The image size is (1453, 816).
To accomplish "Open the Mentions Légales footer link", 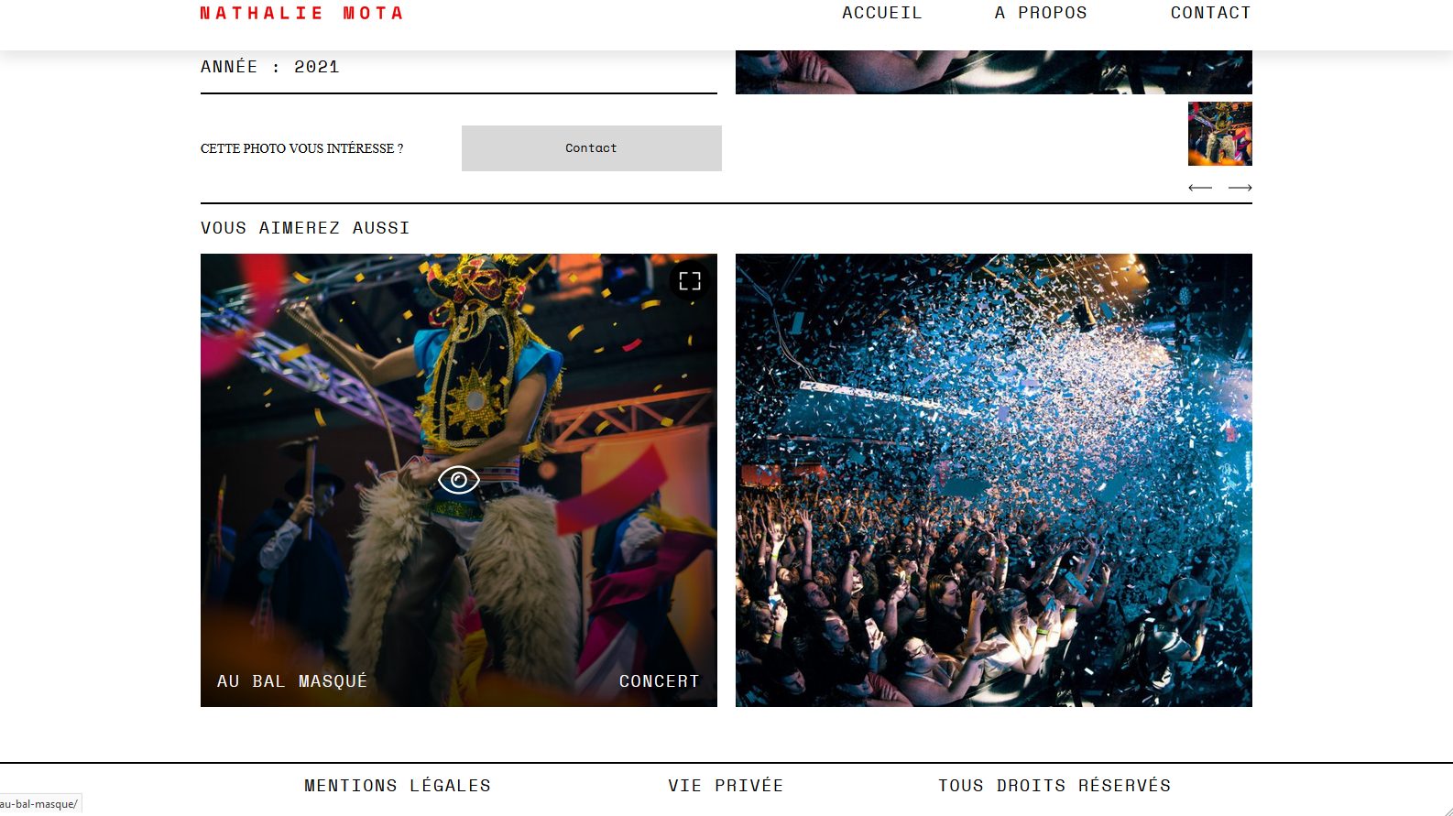I will pos(398,786).
